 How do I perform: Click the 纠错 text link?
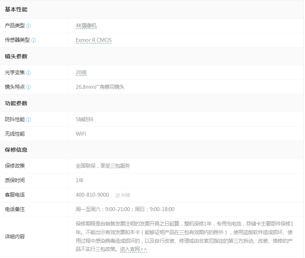click(x=126, y=195)
